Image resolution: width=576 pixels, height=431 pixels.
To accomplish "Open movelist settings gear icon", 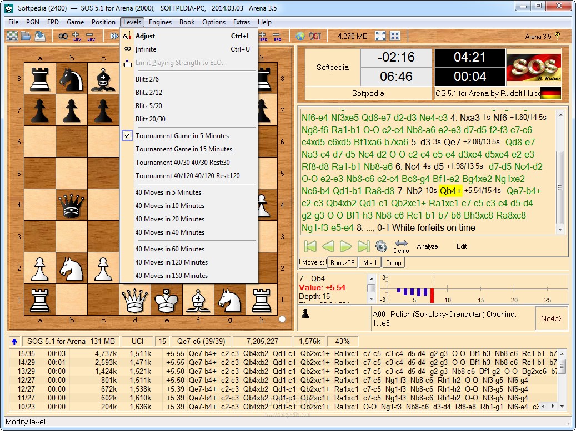I will tap(381, 246).
